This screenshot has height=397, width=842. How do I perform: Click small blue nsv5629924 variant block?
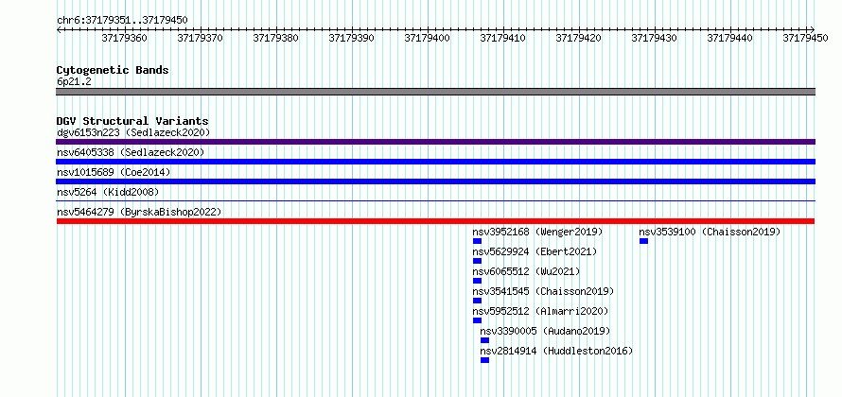[477, 261]
